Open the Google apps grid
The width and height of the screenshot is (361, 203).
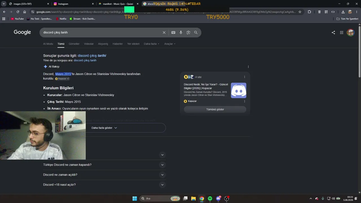[x=342, y=32]
